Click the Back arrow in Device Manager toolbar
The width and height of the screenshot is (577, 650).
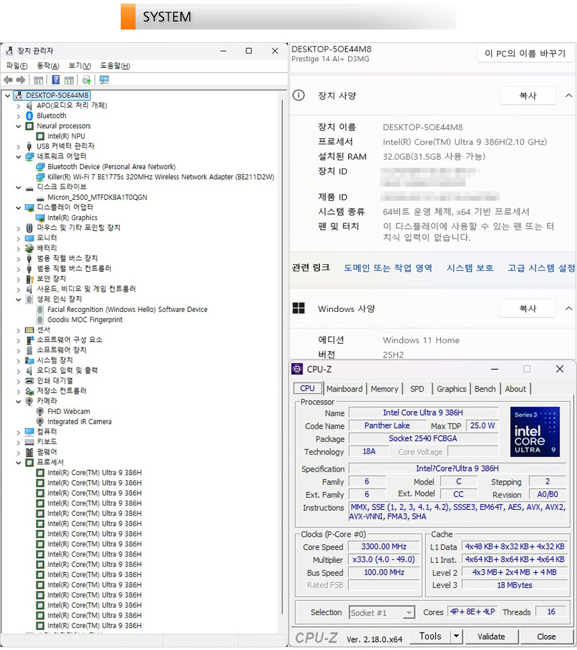pyautogui.click(x=8, y=80)
